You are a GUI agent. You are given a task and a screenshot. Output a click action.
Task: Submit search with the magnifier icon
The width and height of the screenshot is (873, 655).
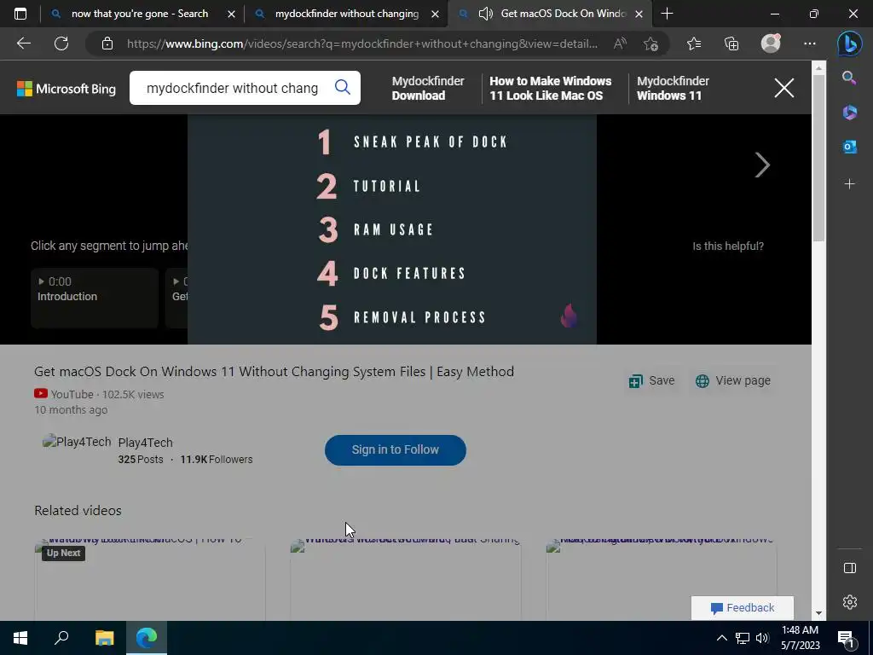(x=343, y=87)
